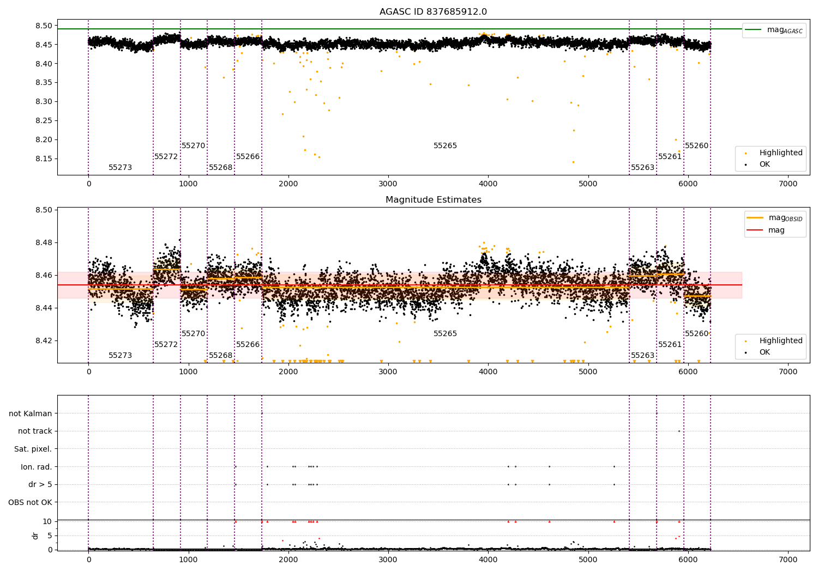The width and height of the screenshot is (818, 572).
Task: Click obsid label 55270 in the AGASC ID plot
Action: coord(193,146)
